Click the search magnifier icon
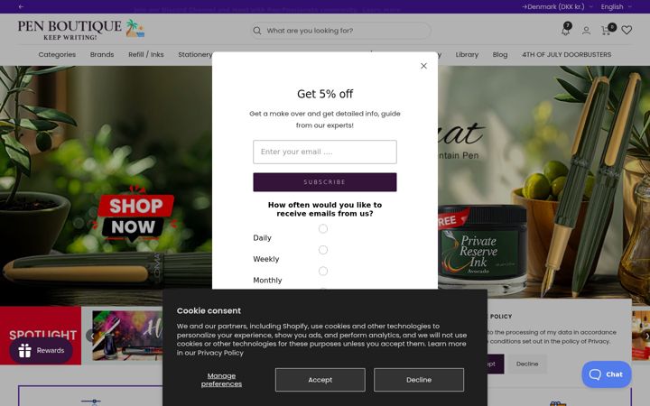The width and height of the screenshot is (650, 406). click(x=257, y=31)
